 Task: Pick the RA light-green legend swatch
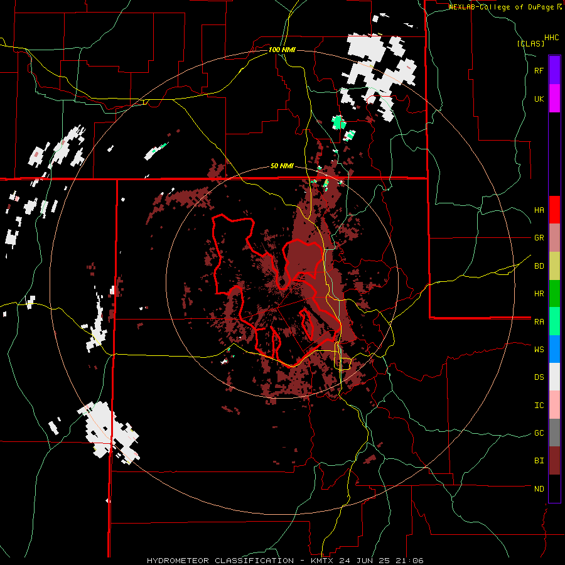[x=554, y=321]
